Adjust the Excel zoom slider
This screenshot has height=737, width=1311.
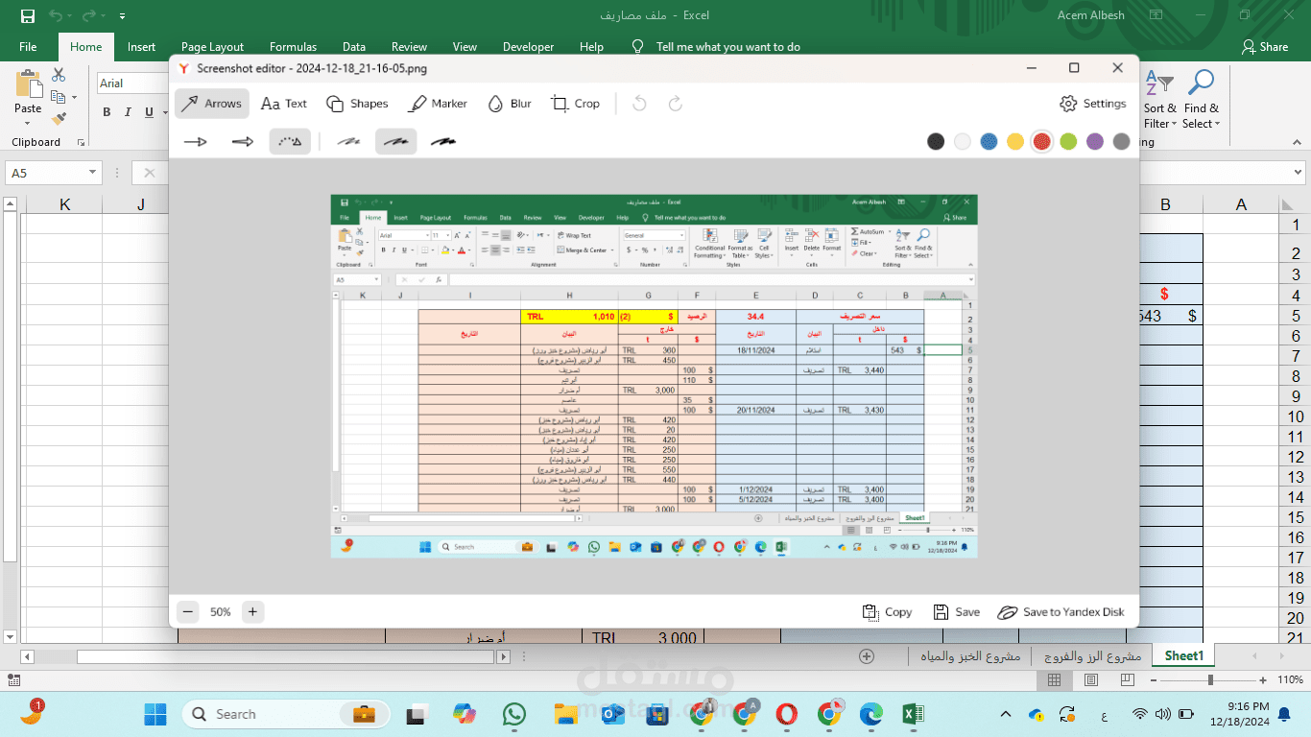[x=1211, y=679]
